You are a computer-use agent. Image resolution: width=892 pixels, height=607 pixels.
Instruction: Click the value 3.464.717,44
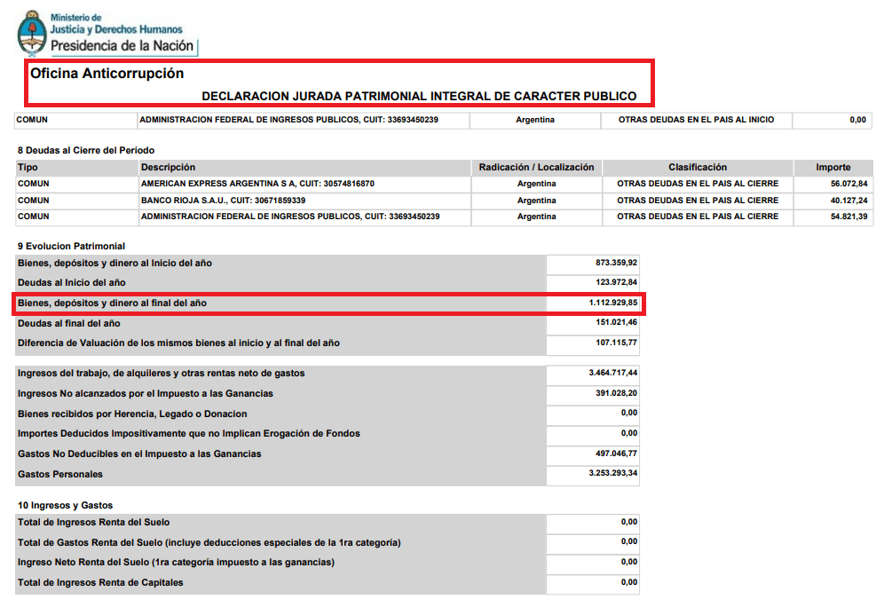(612, 373)
